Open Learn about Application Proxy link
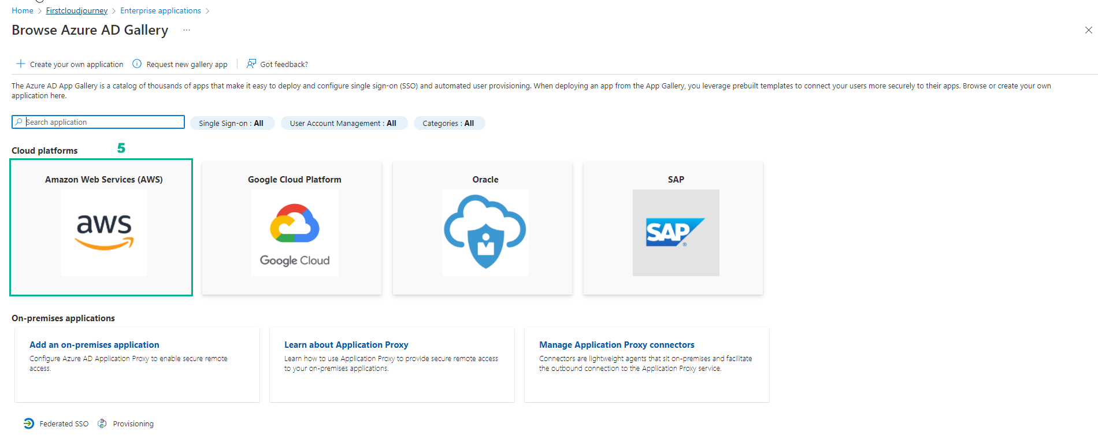 [346, 345]
